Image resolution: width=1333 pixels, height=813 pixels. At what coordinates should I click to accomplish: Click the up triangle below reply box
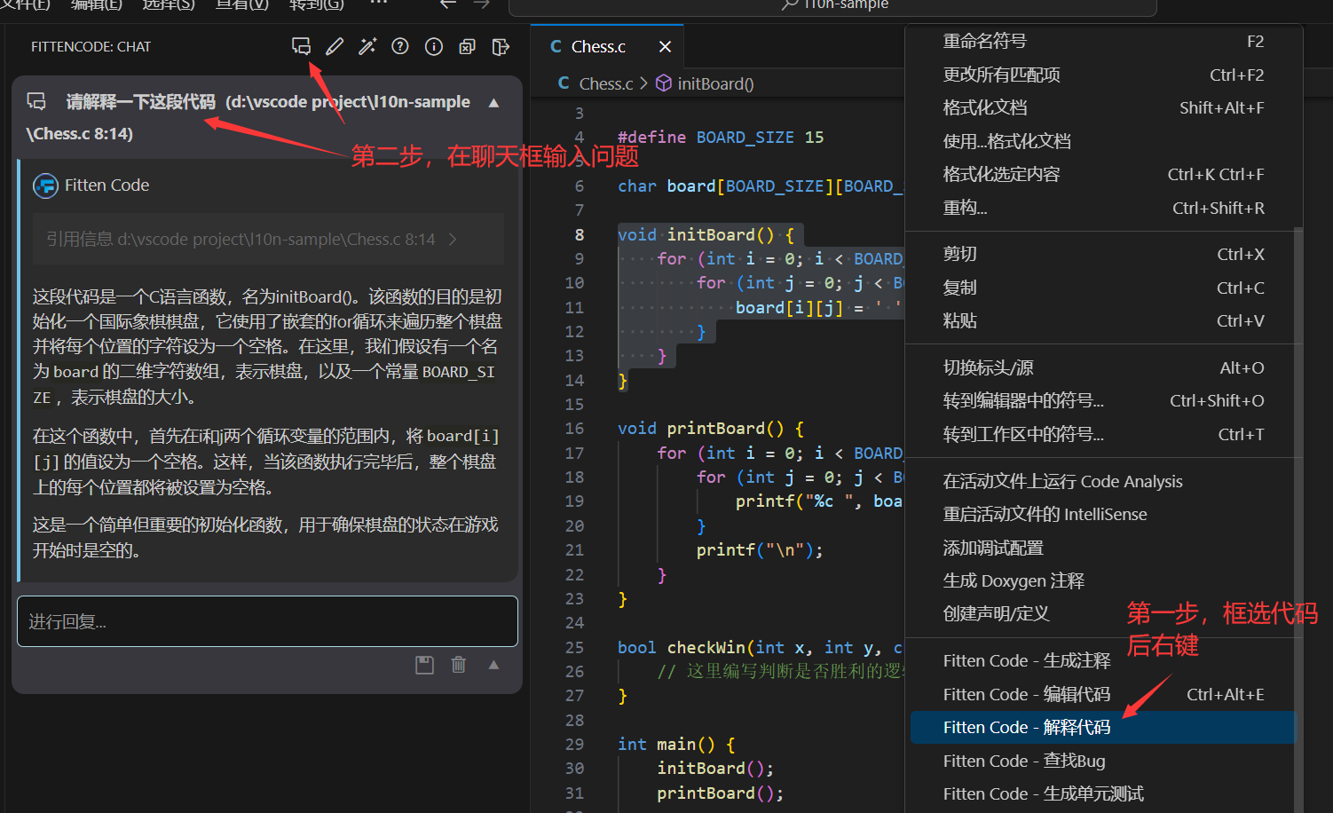tap(494, 665)
